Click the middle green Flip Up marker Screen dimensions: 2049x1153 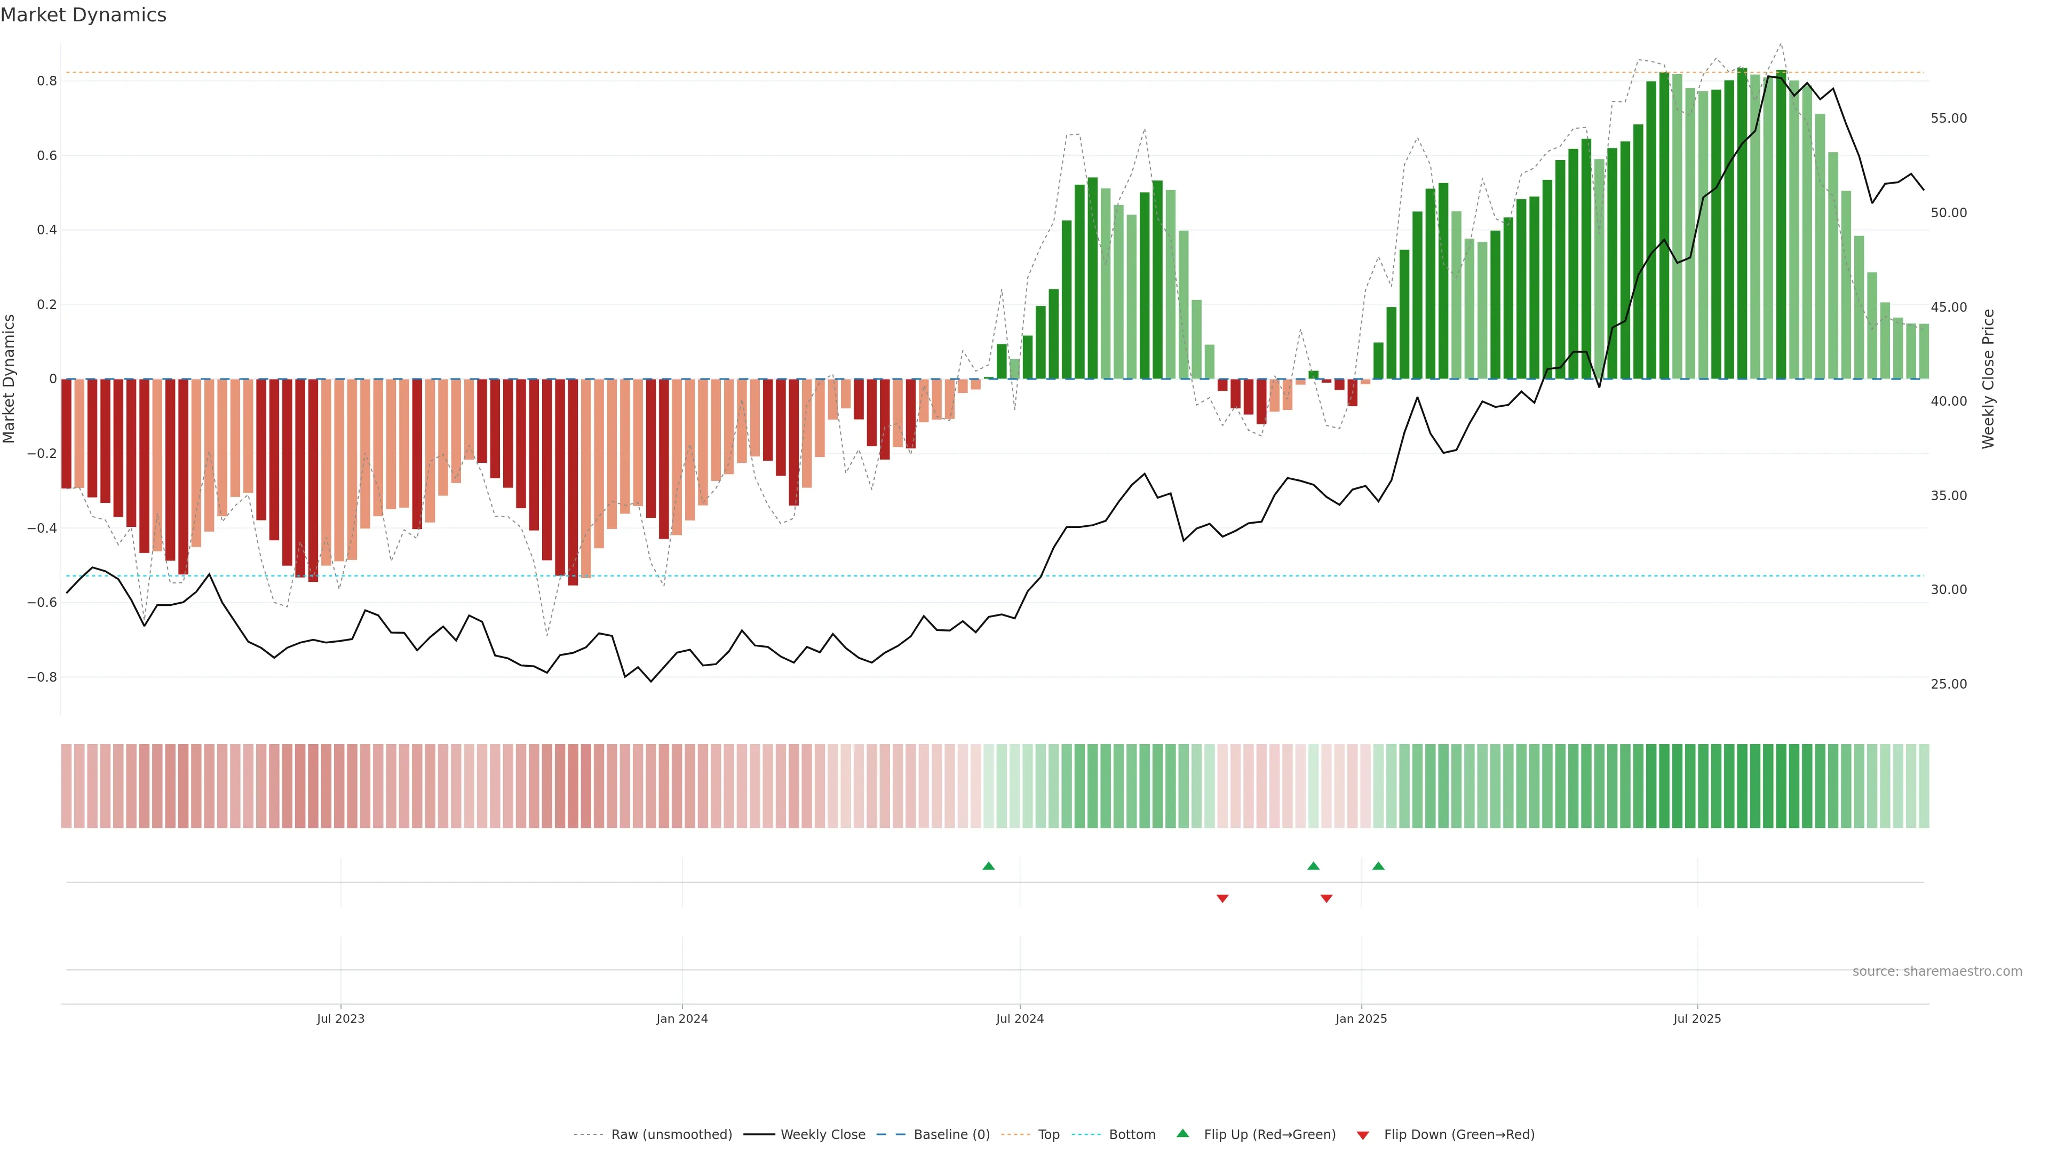point(1313,866)
